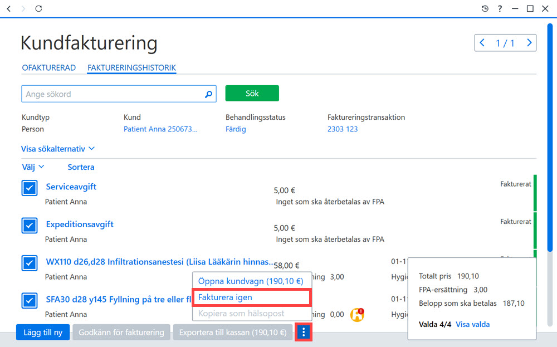Click Fakturerat status on Serviceavgift row

tap(516, 184)
